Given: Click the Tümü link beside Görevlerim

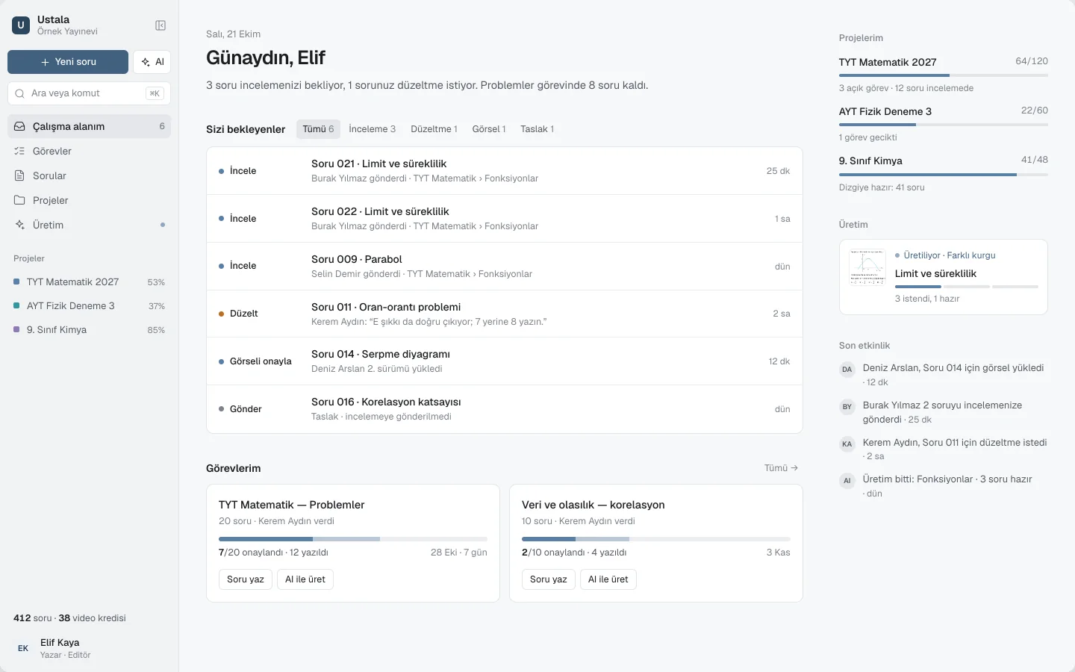Looking at the screenshot, I should pos(781,468).
